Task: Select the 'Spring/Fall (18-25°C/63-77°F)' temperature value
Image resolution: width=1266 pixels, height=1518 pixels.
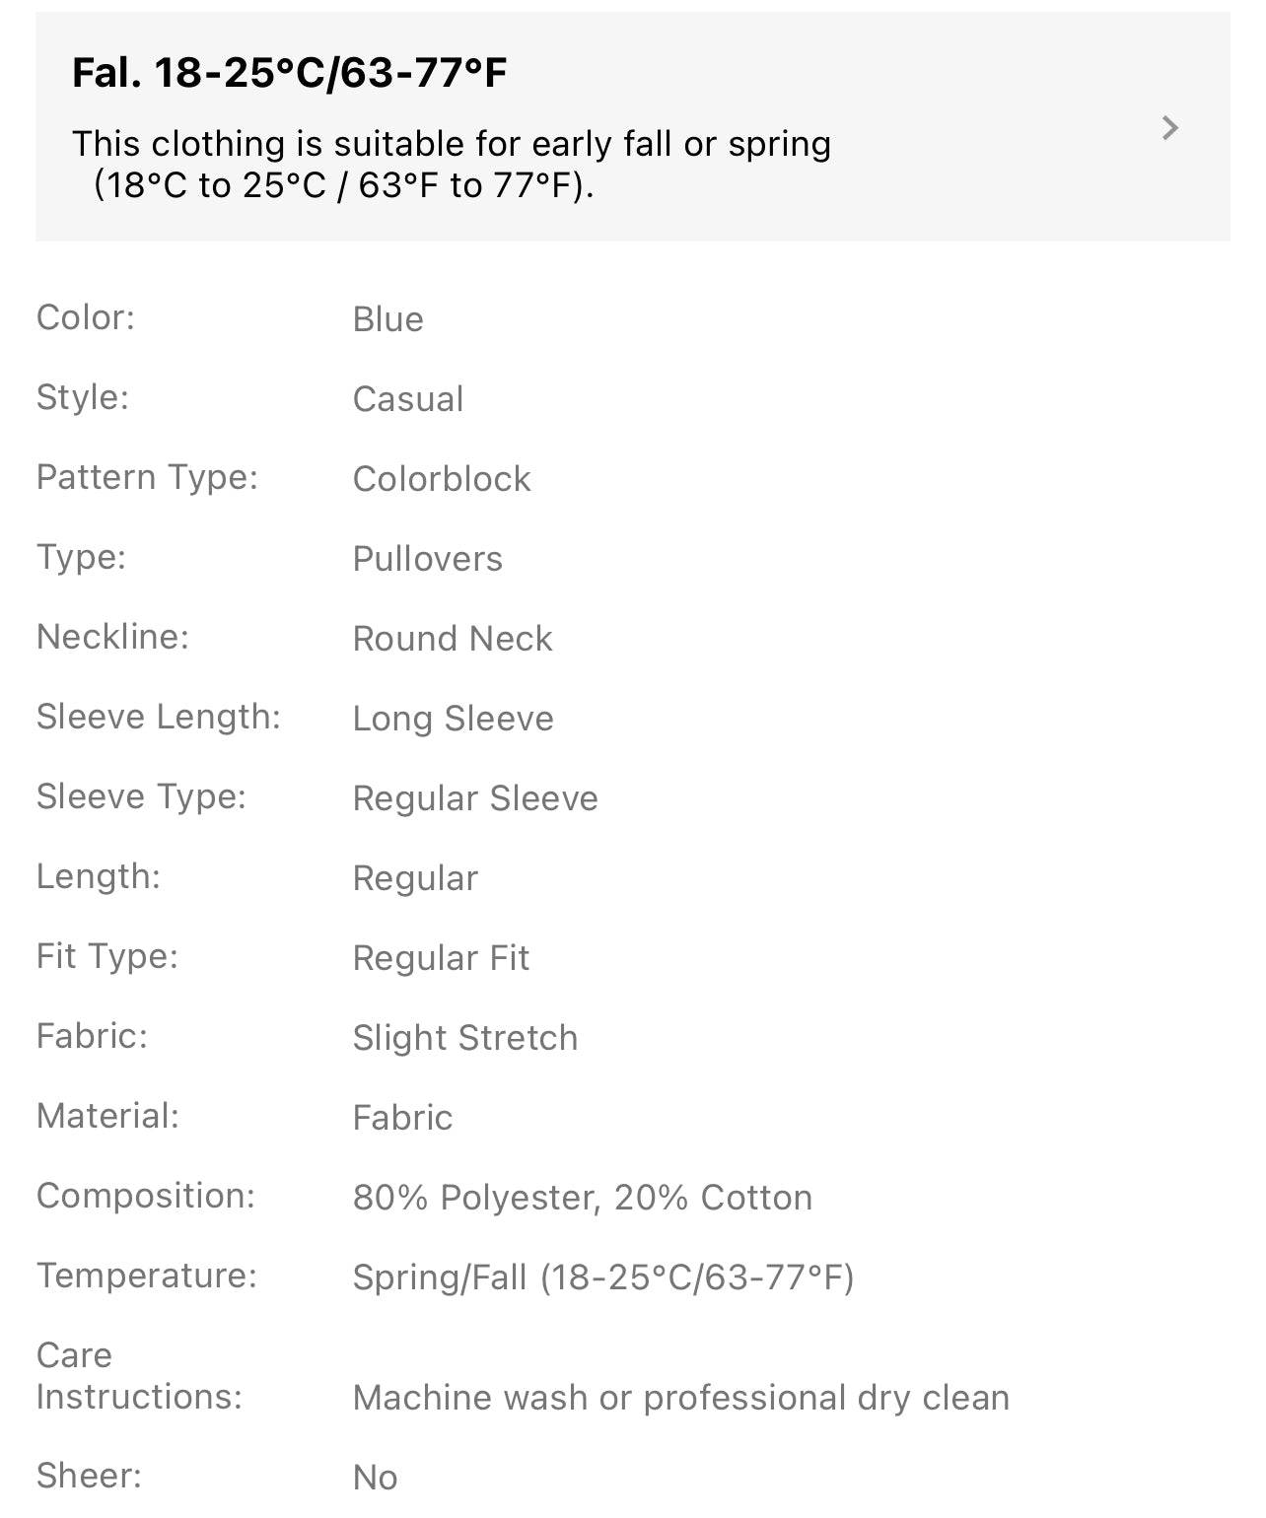Action: 602,1277
